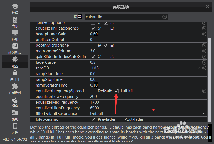Select Pre-fader for fxProcessing
The height and width of the screenshot is (144, 214).
click(x=93, y=119)
